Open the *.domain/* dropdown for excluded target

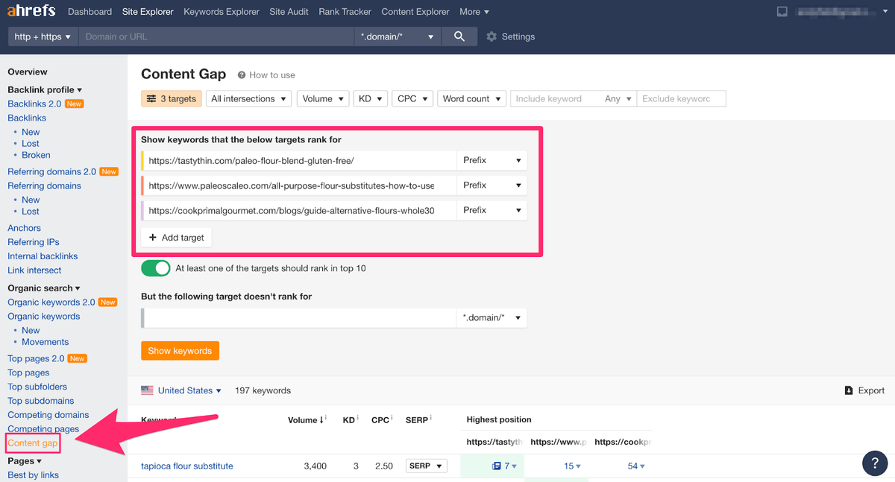tap(492, 318)
